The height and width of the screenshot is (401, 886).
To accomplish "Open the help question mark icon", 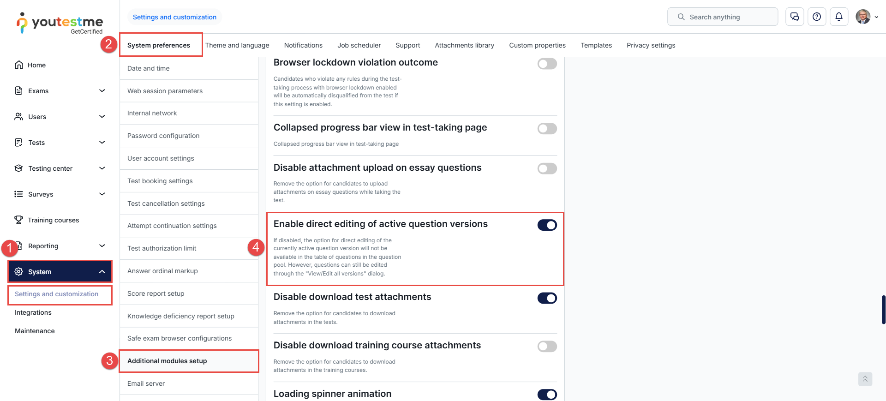I will [817, 17].
